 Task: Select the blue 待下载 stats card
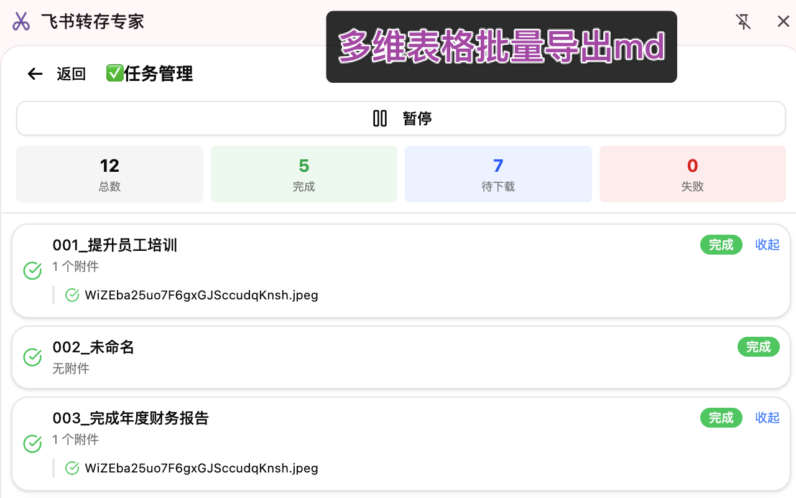pos(498,174)
